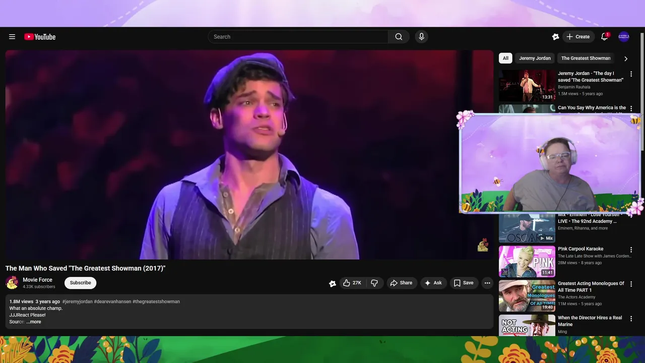Open title 'P!nk Carpool Karaoke'
The image size is (645, 363).
coord(580,249)
